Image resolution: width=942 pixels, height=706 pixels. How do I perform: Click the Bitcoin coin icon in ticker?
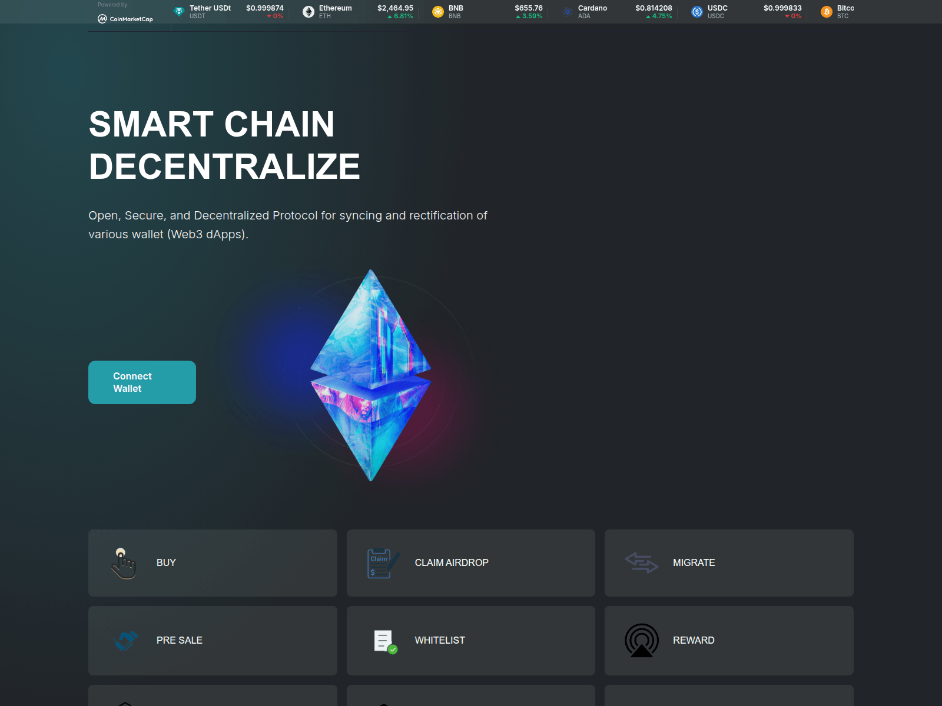[x=827, y=12]
